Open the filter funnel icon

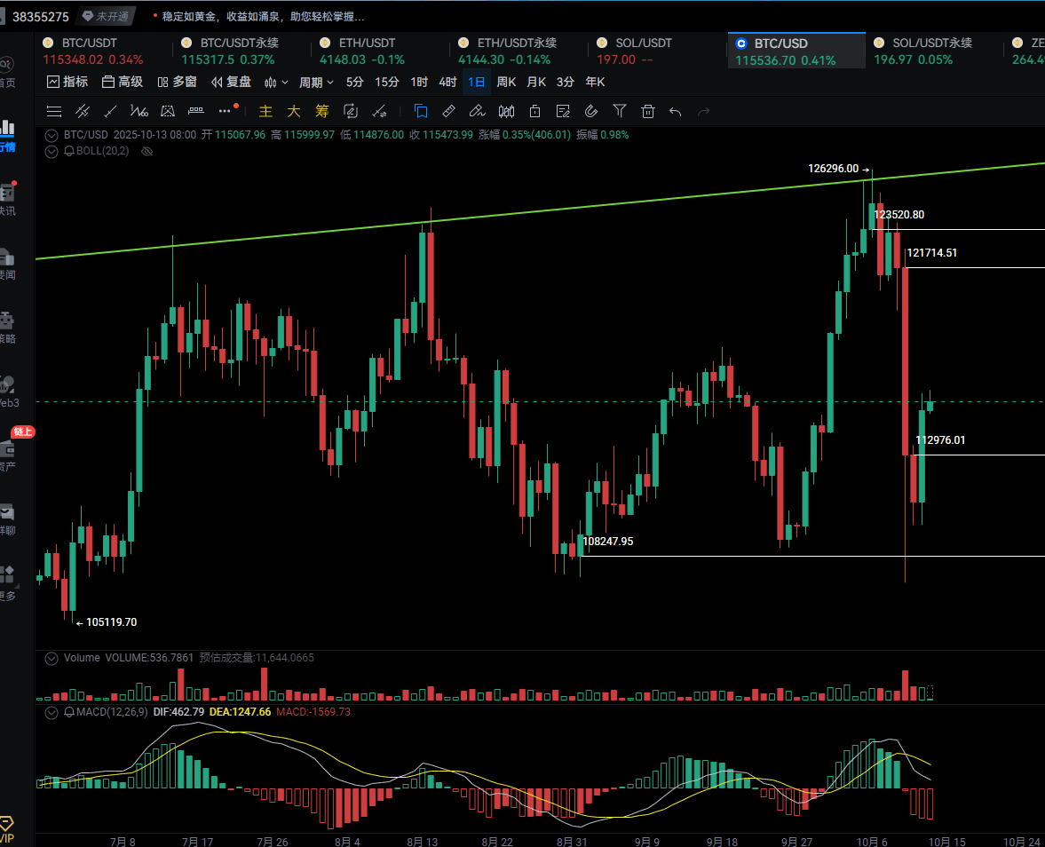click(620, 111)
